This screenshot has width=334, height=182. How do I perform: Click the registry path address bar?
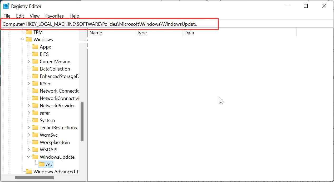(110, 24)
